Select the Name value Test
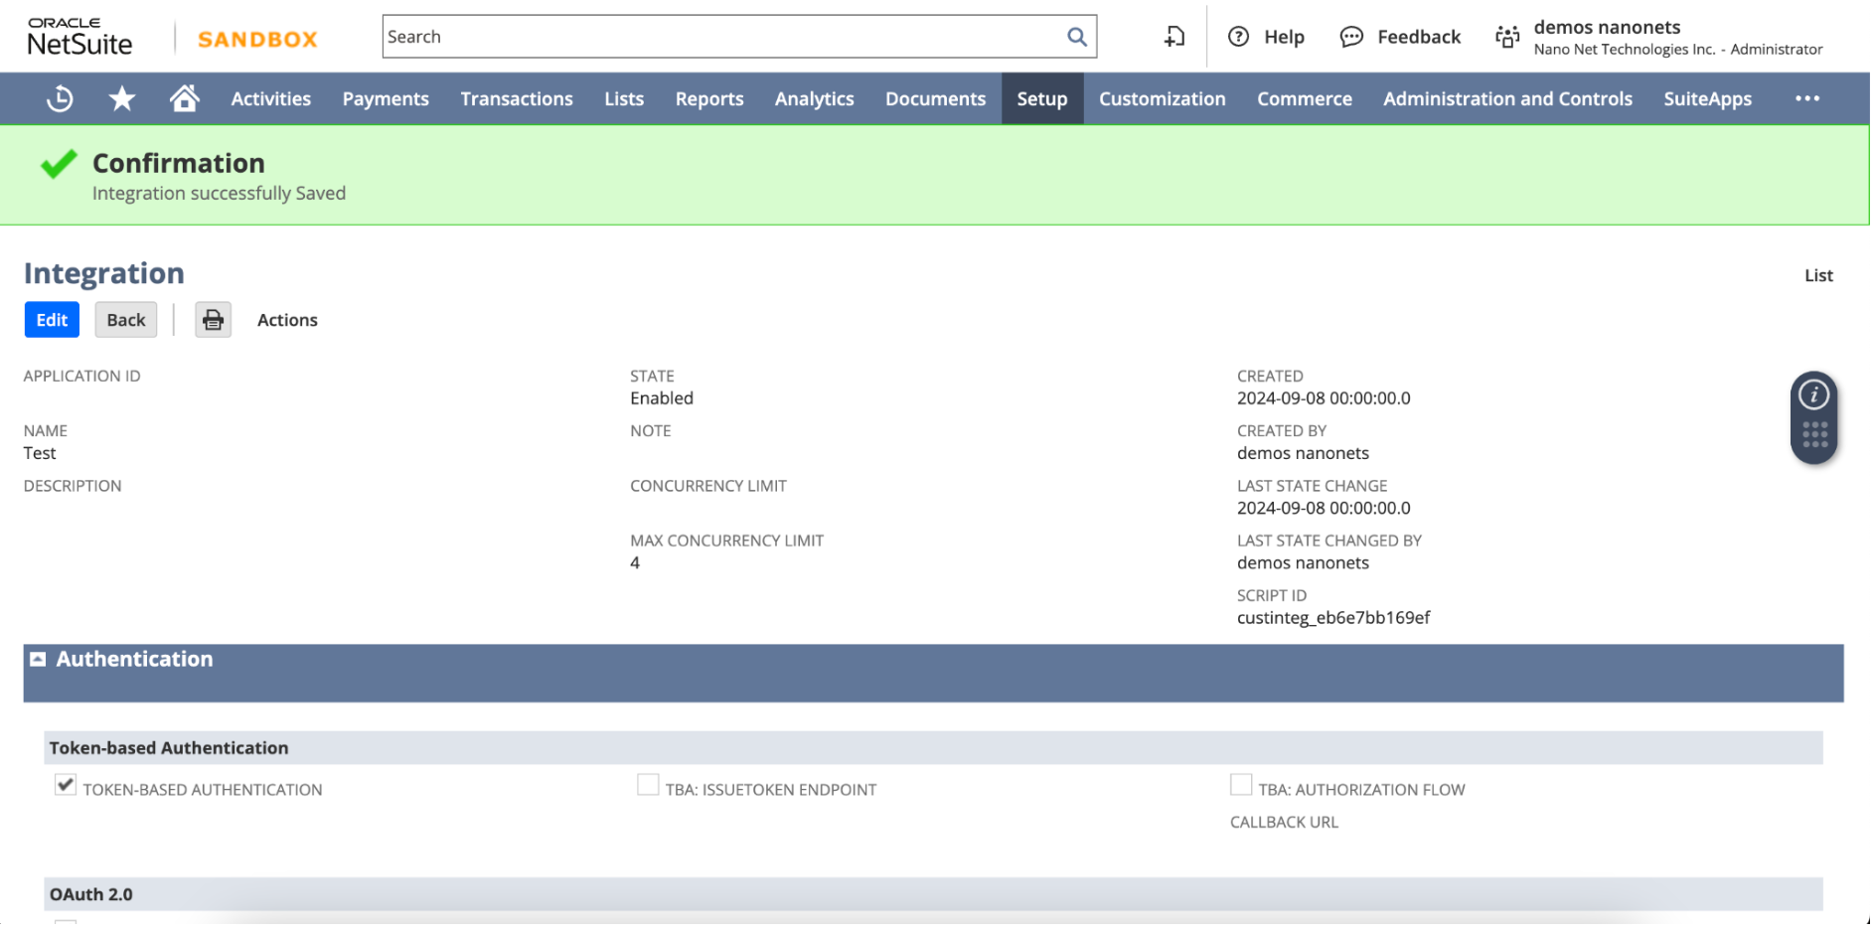Image resolution: width=1874 pixels, height=932 pixels. [40, 453]
